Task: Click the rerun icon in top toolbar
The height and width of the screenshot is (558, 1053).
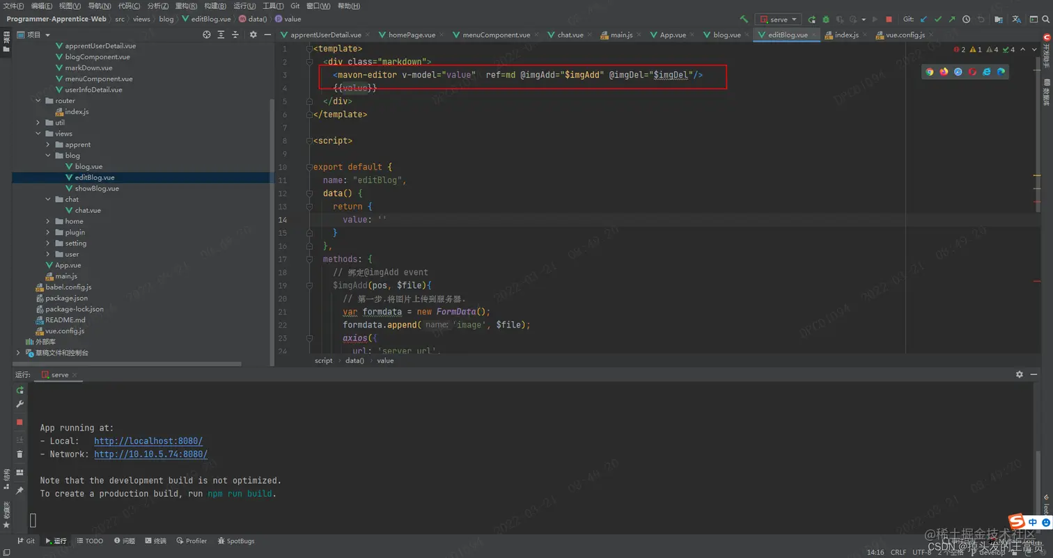Action: pyautogui.click(x=812, y=19)
